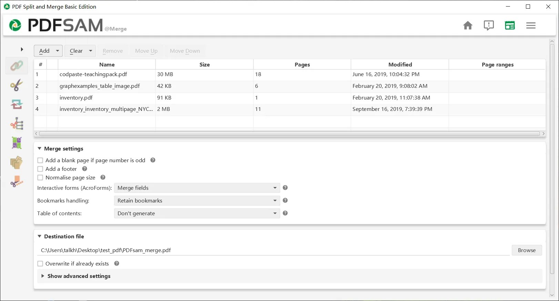This screenshot has width=559, height=301.
Task: Click the # column header
Action: point(40,64)
